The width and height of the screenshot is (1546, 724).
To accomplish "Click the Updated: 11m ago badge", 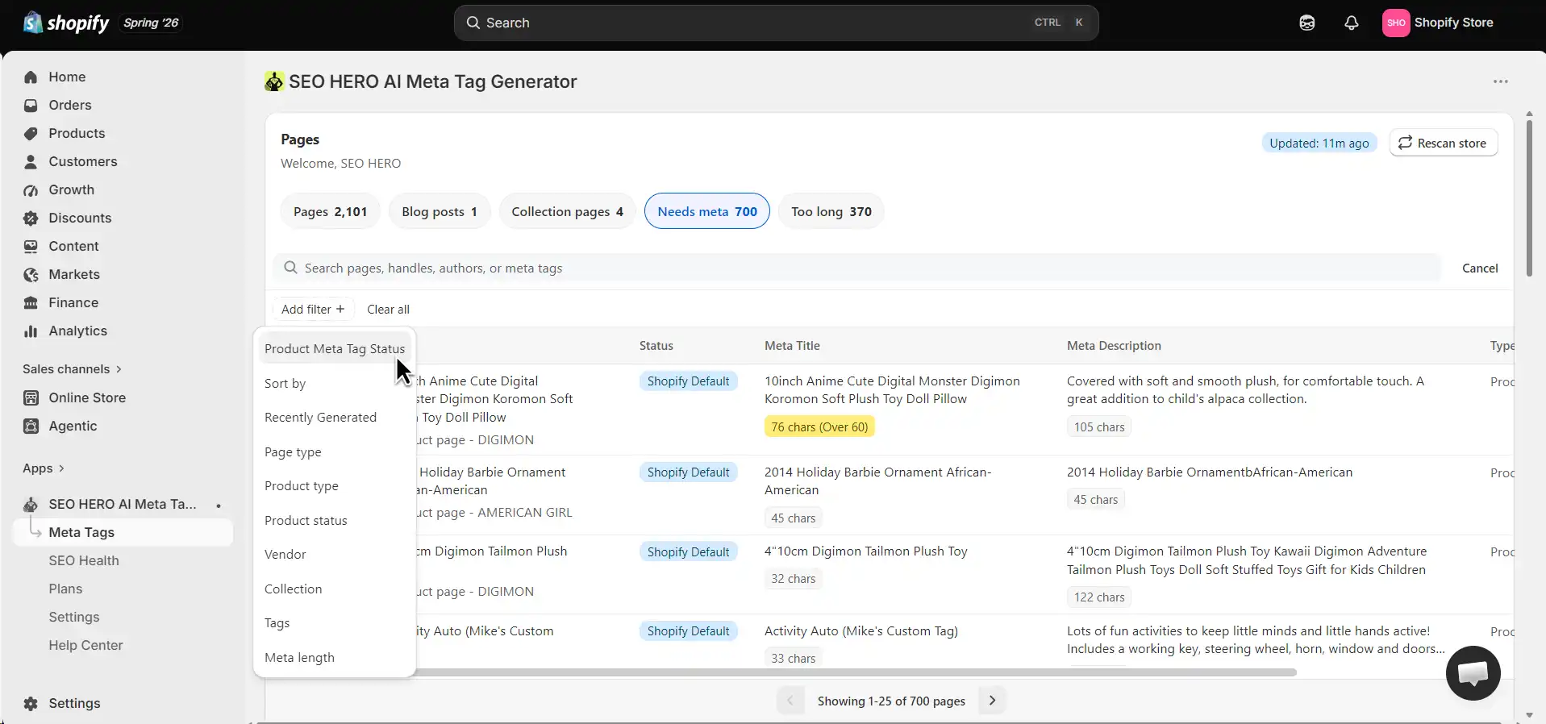I will coord(1319,143).
